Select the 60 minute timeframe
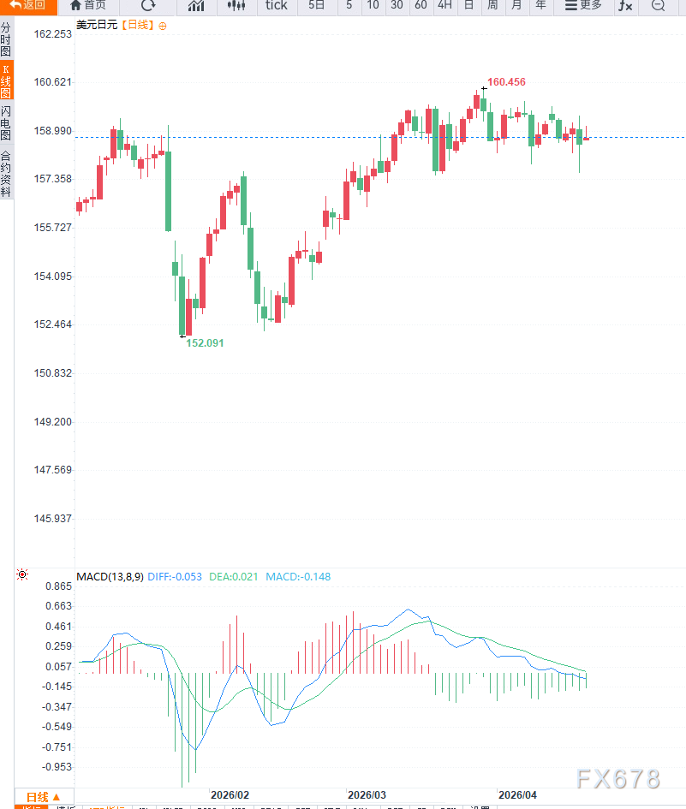Viewport: 686px width, 809px height. tap(420, 6)
